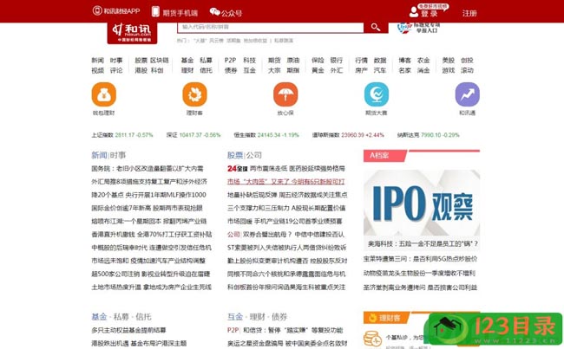This screenshot has height=349, width=564.
Task: Open 视频 in the navigation menu
Action: [97, 70]
